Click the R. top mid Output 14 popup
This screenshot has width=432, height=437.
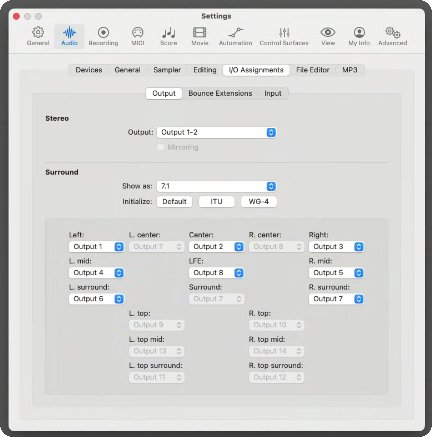pyautogui.click(x=277, y=351)
